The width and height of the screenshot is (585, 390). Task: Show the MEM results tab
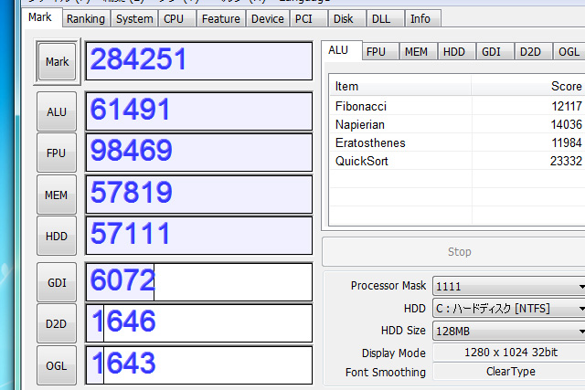pos(415,52)
